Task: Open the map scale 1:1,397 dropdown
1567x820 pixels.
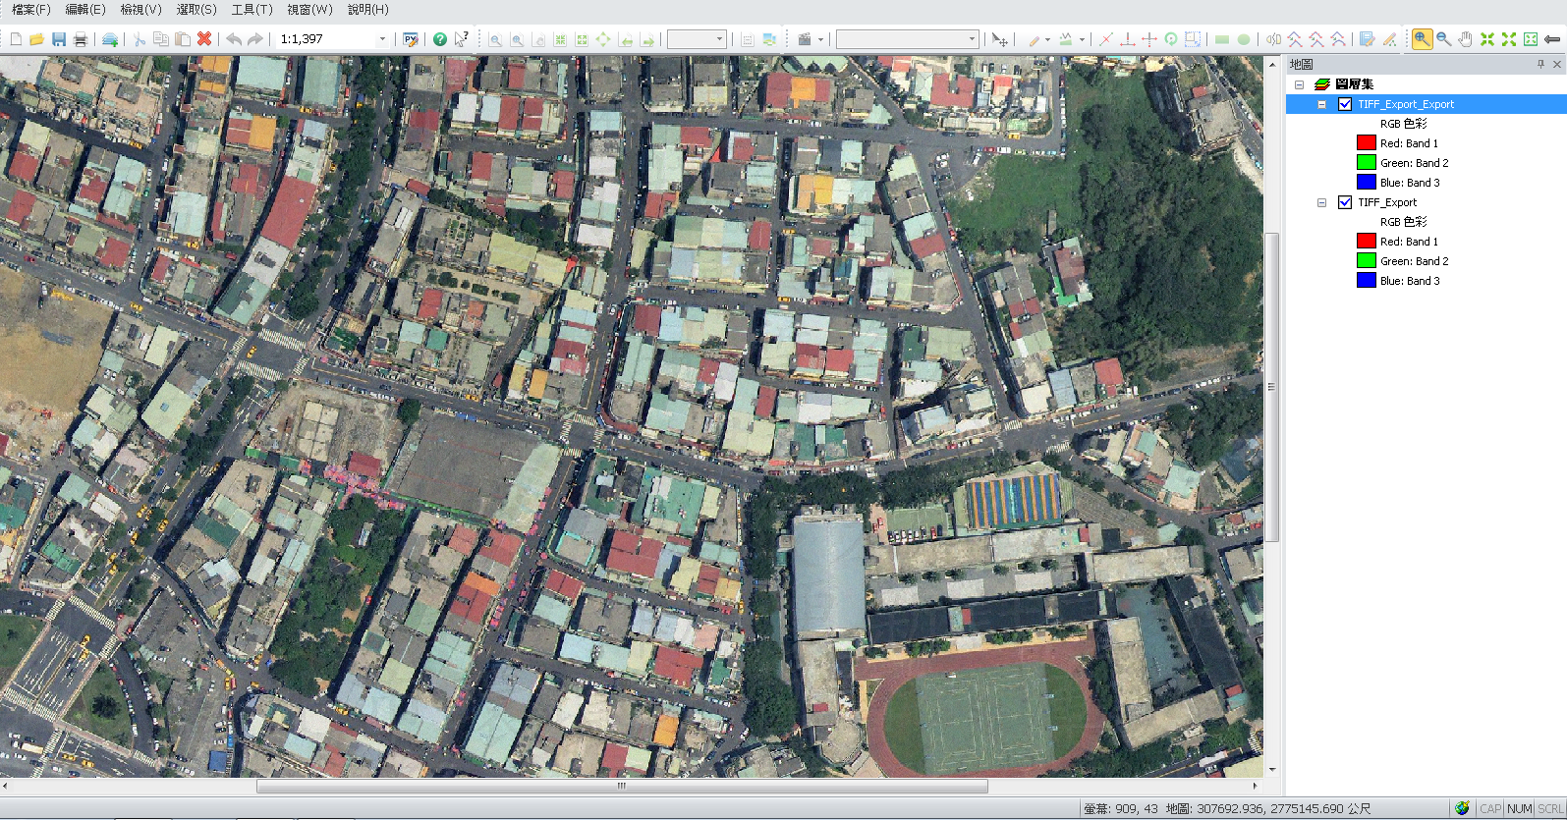Action: coord(382,39)
